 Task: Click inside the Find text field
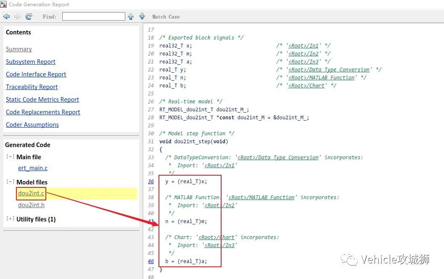[x=94, y=16]
